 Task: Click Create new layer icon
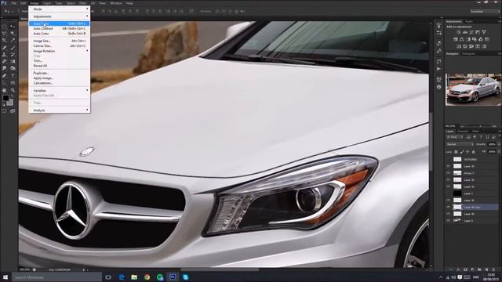tap(486, 269)
